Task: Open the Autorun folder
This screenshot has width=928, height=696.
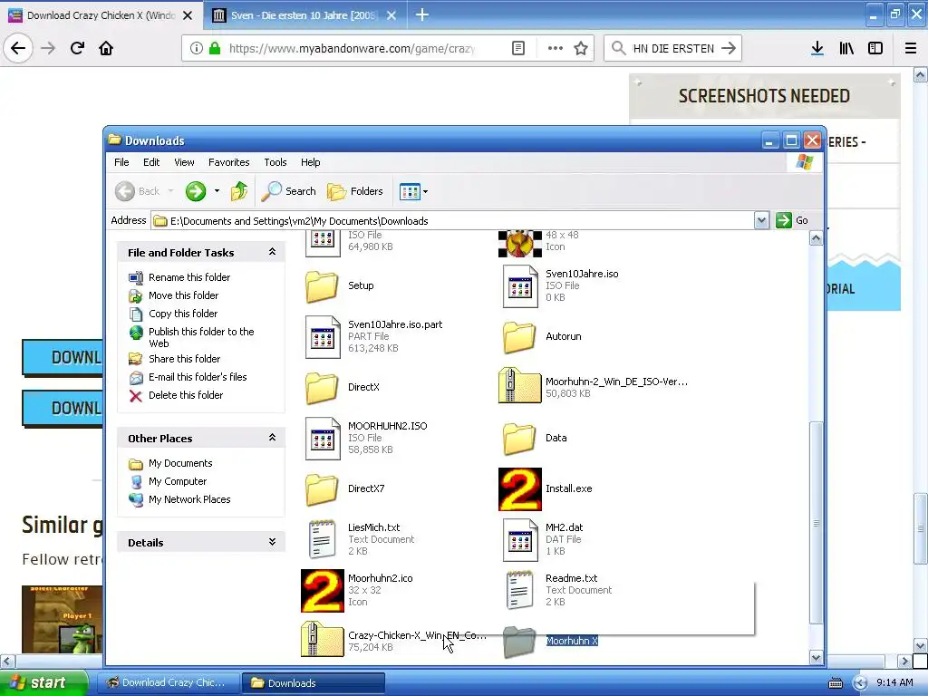Action: point(519,337)
